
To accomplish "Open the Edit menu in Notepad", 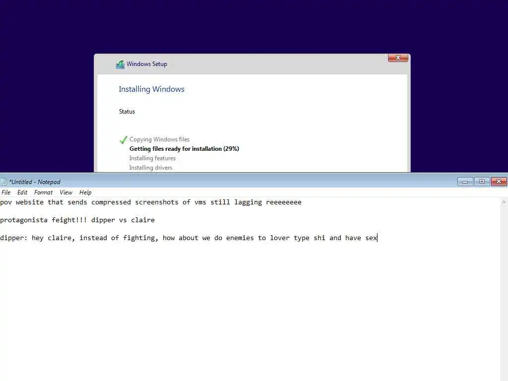I will 22,192.
